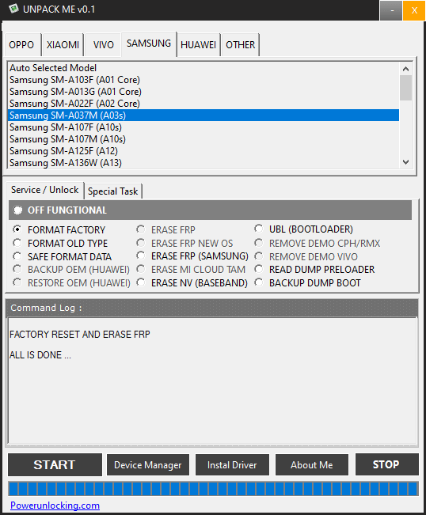Select Samsung SM-A022F (A02 Core)
The height and width of the screenshot is (515, 426).
click(203, 104)
